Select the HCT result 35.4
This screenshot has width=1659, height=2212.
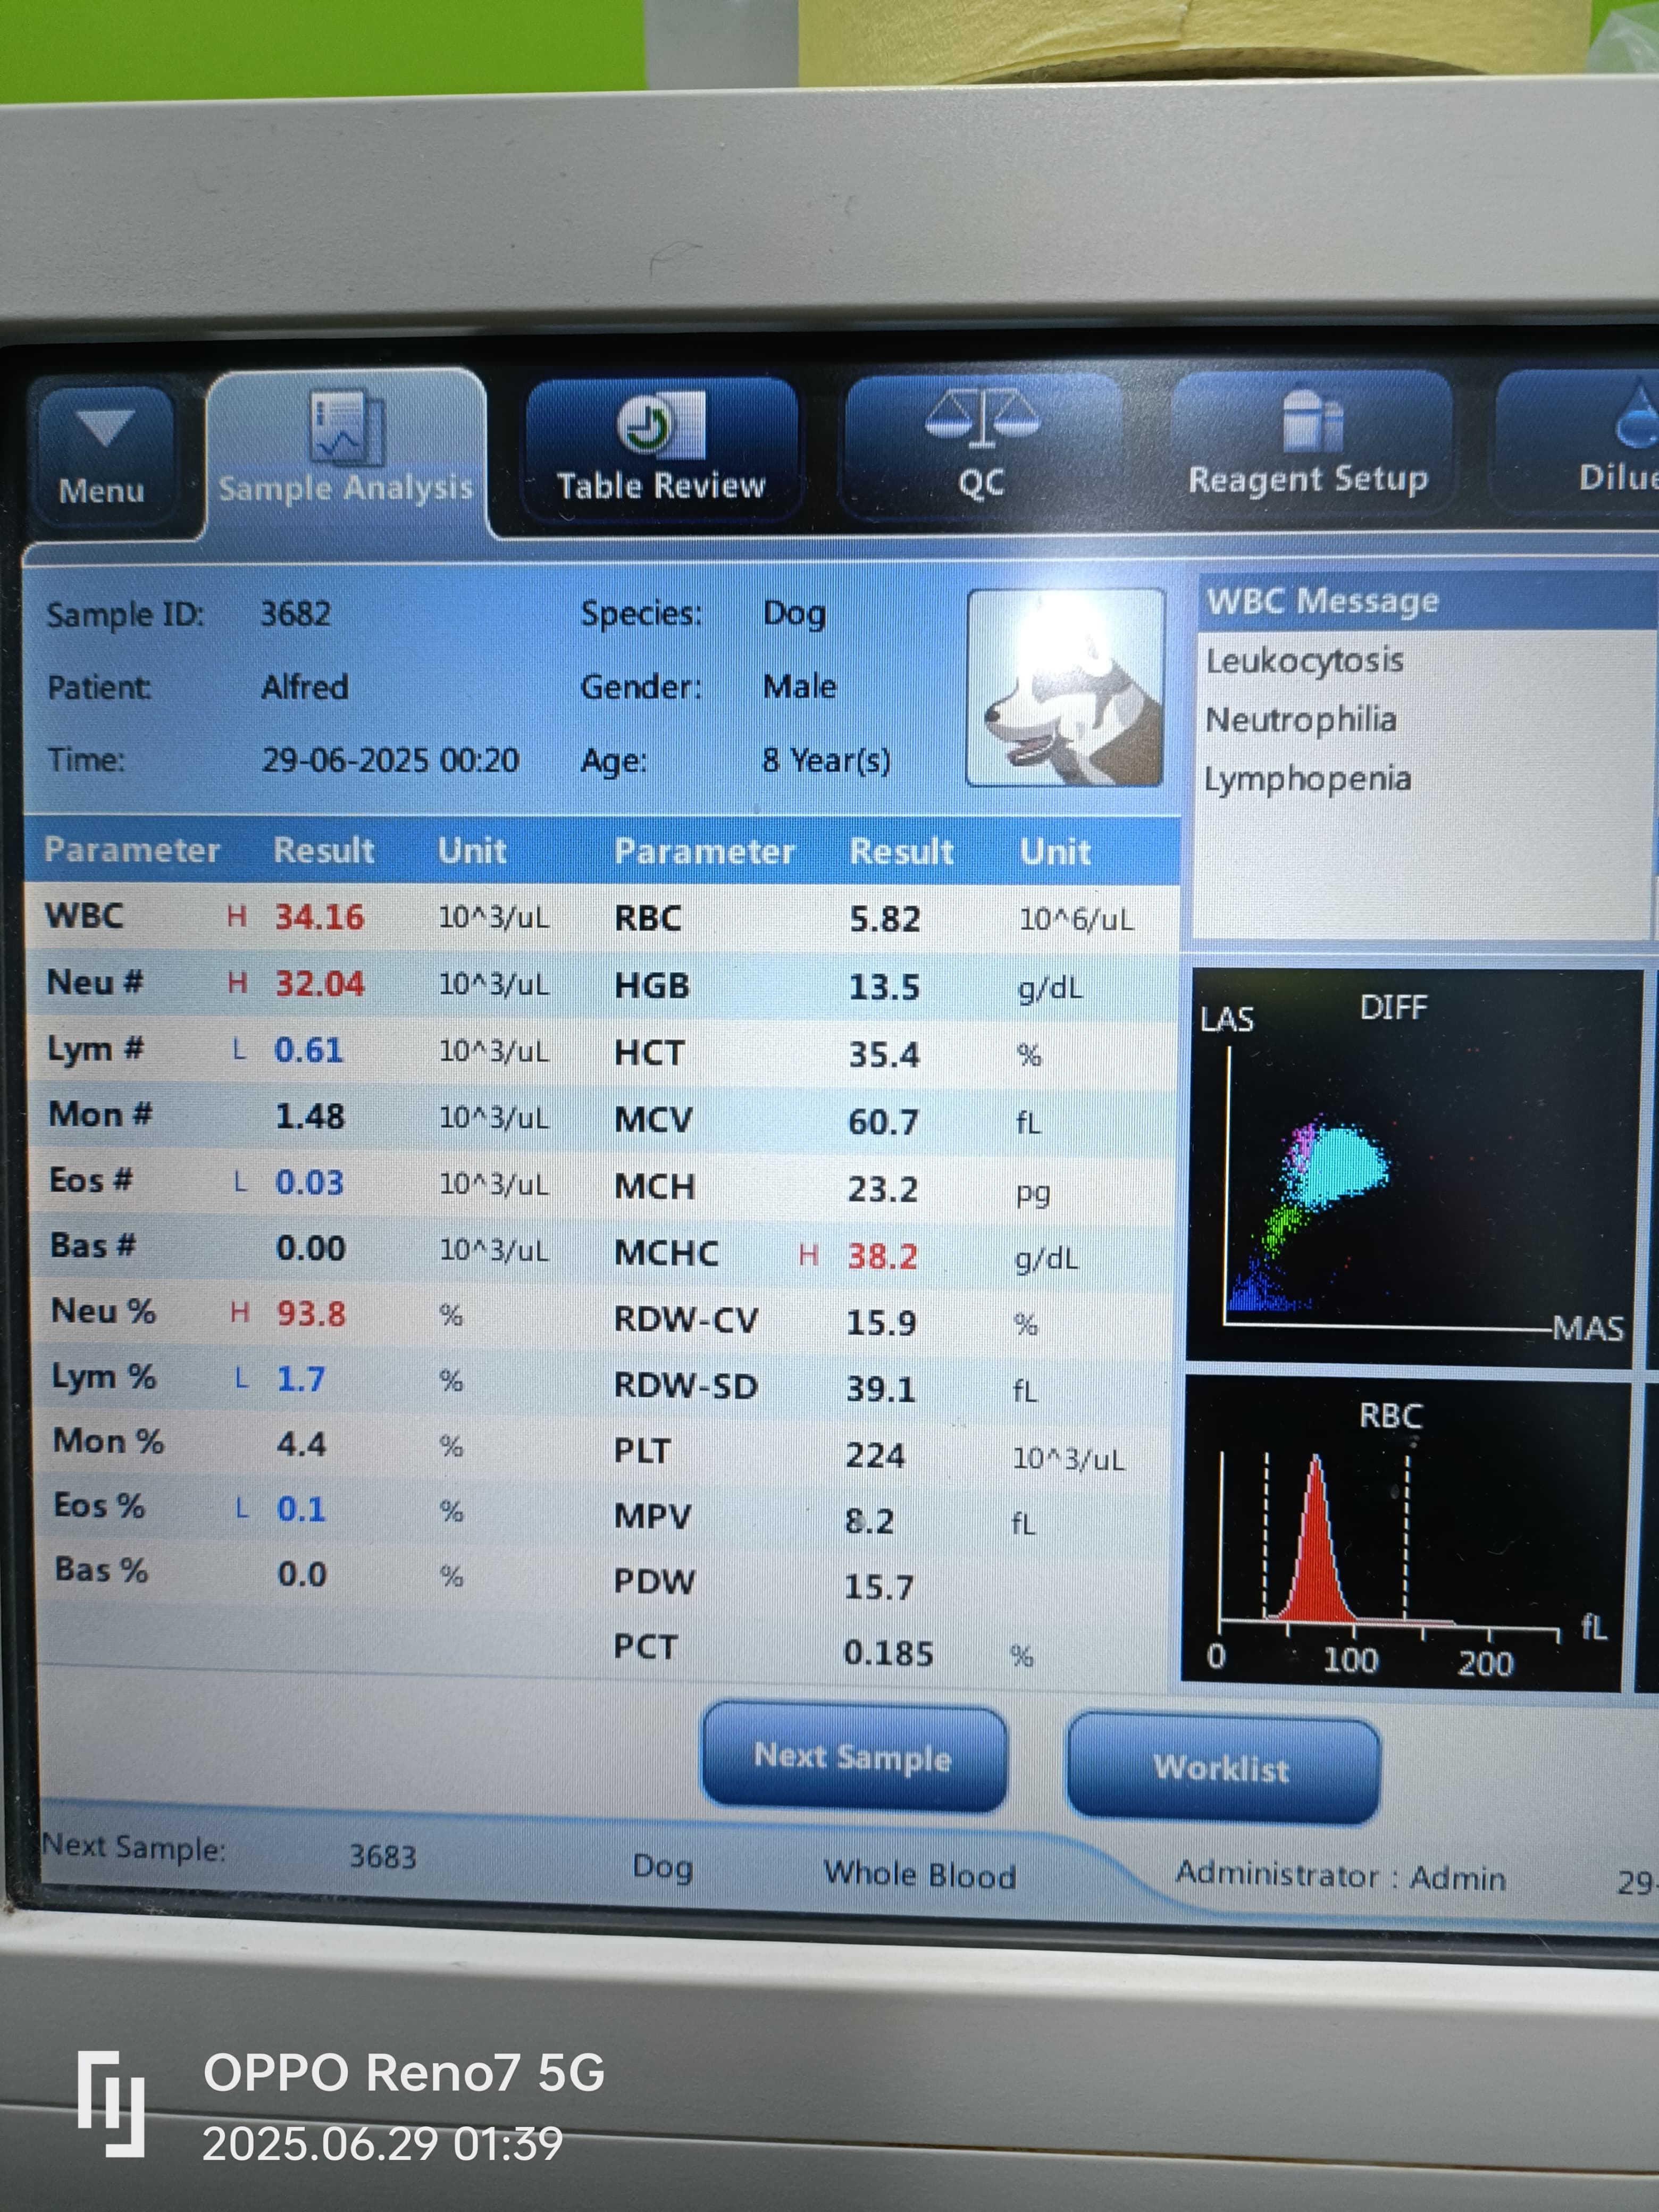coord(884,1054)
